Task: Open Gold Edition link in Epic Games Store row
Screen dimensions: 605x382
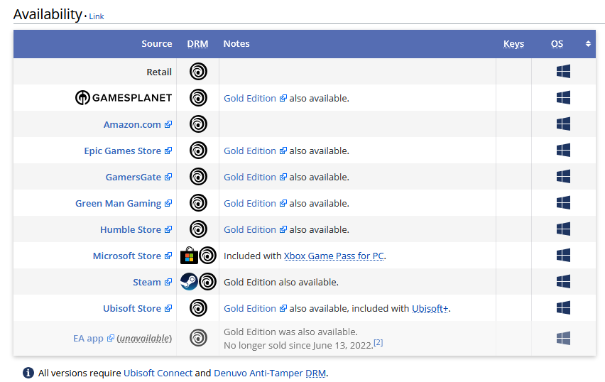Action: click(255, 151)
